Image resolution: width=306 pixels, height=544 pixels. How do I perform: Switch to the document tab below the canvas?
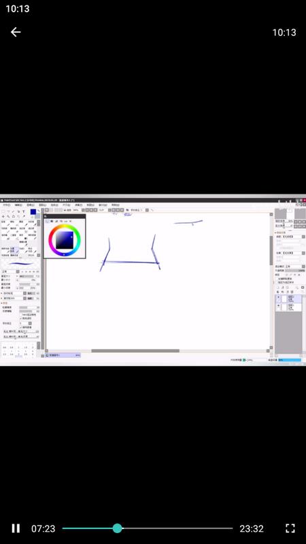tap(63, 355)
